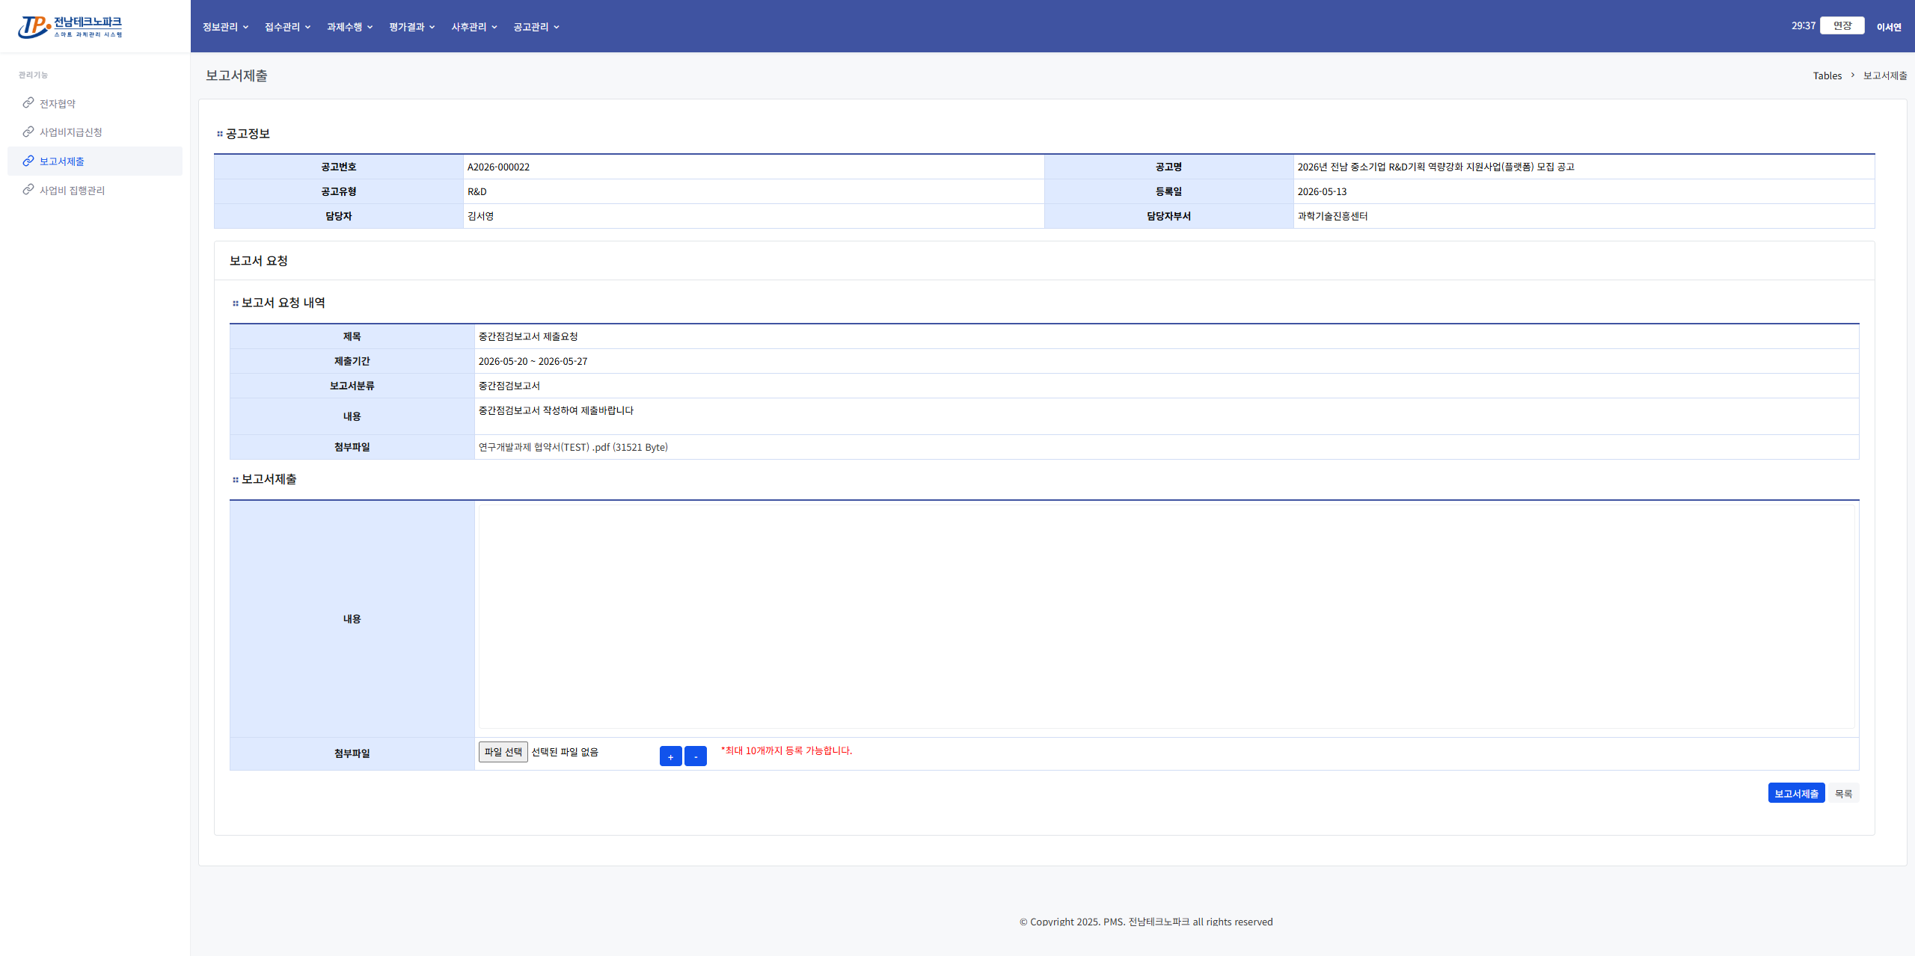Choose a file with 파일 선택
Screen dimensions: 1915x956
coord(503,752)
